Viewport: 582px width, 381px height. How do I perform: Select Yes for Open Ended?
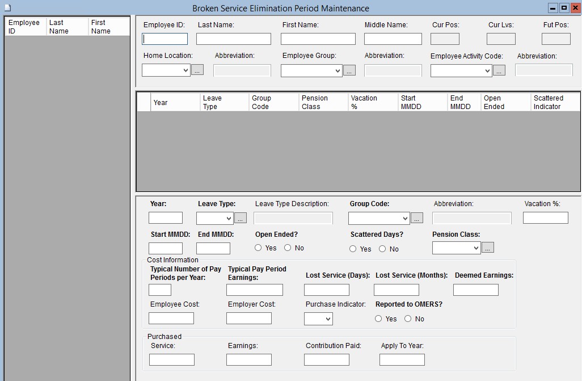tap(258, 248)
